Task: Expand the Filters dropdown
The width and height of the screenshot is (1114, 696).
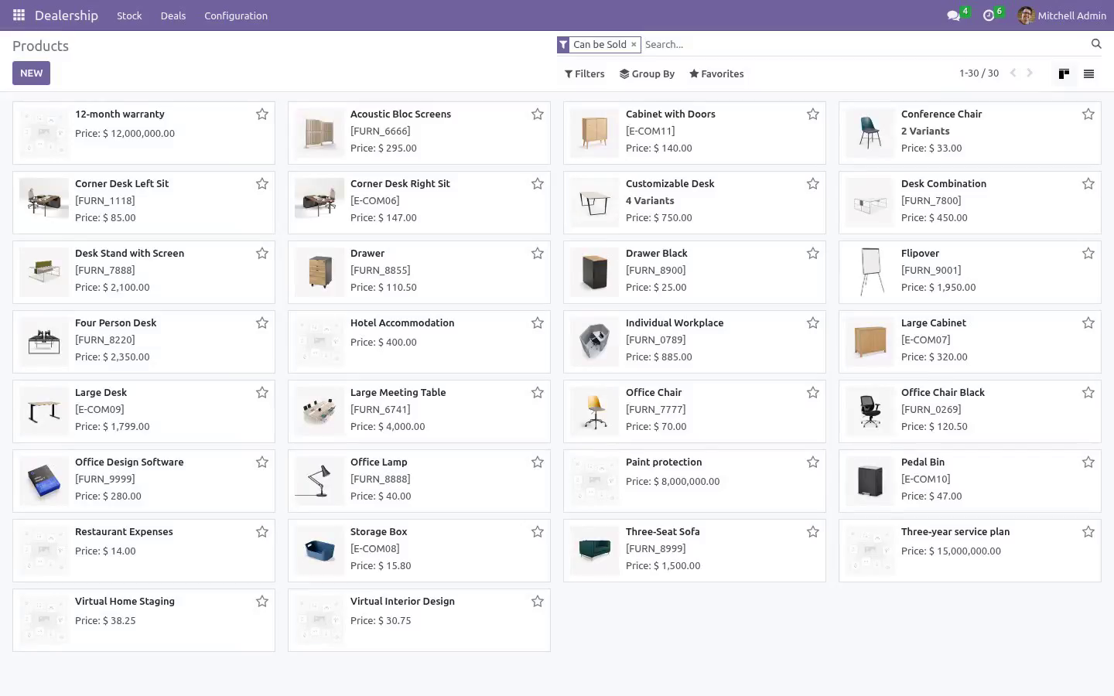Action: pyautogui.click(x=585, y=73)
